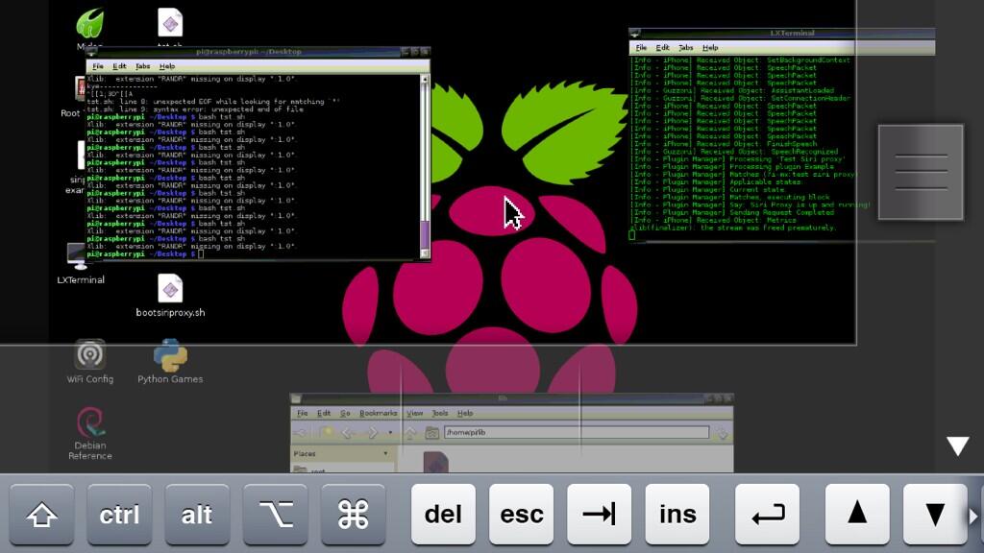
Task: Open the Edit menu in the file manager
Action: pos(324,413)
